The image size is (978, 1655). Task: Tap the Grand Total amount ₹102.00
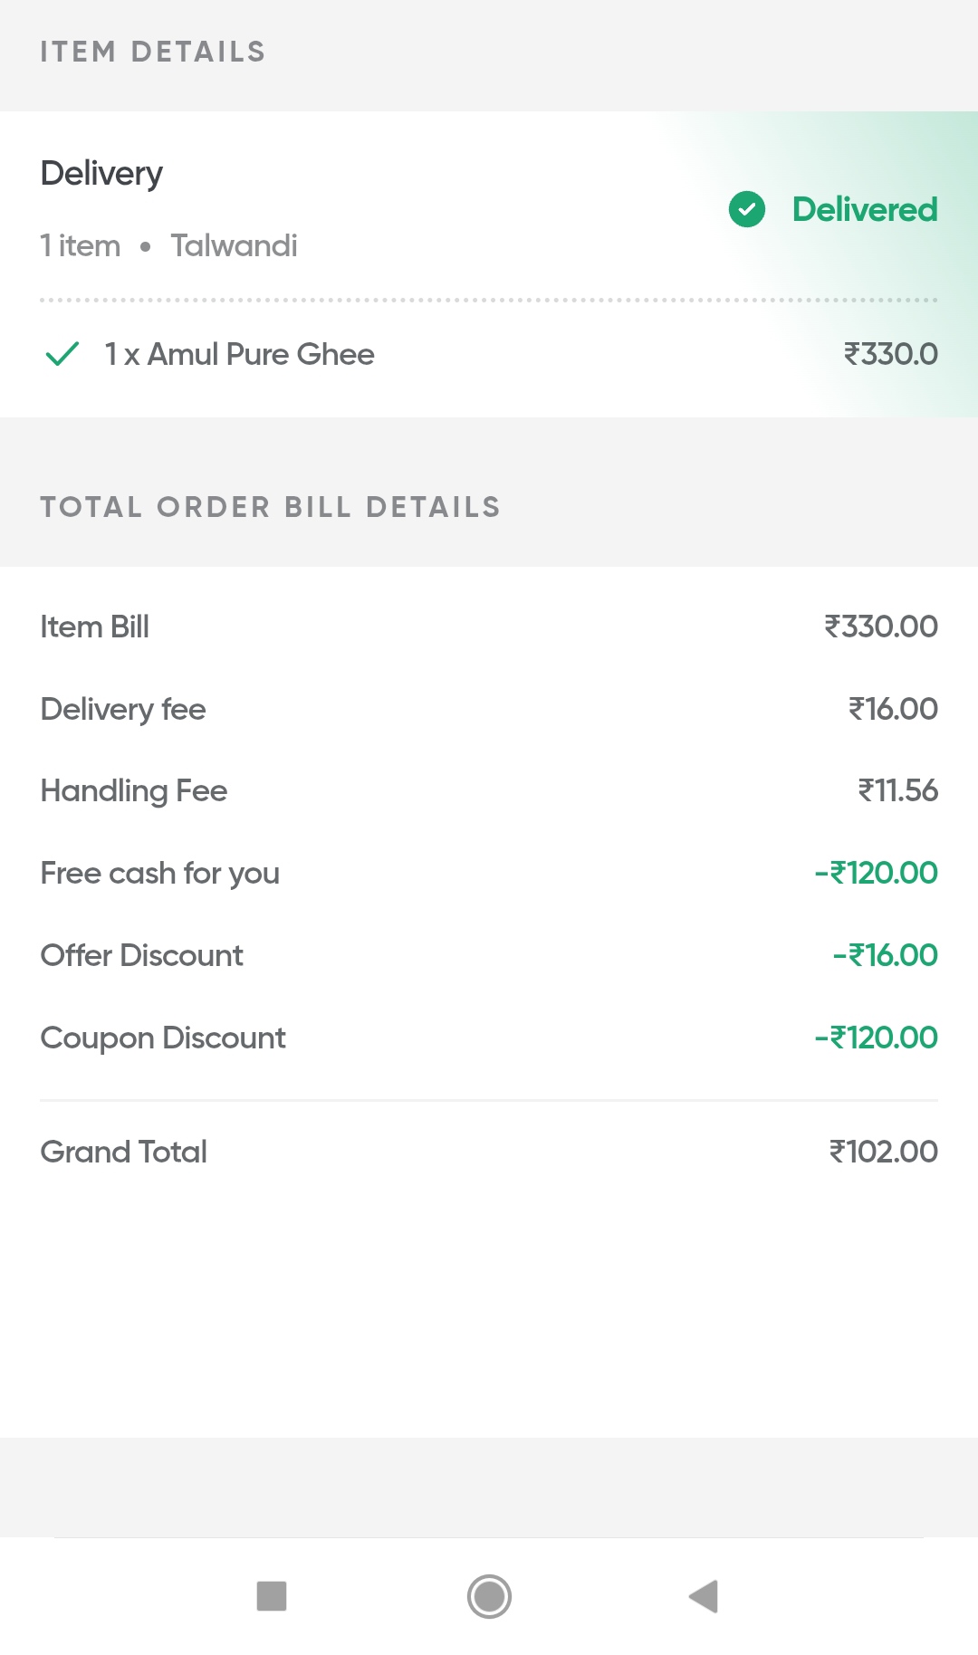point(883,1152)
